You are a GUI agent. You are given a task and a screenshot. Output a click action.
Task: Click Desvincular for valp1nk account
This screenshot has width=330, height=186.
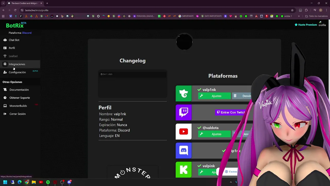(242, 96)
